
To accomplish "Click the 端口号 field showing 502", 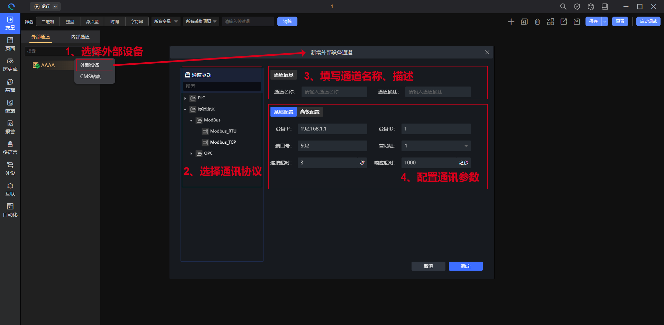I will click(332, 146).
